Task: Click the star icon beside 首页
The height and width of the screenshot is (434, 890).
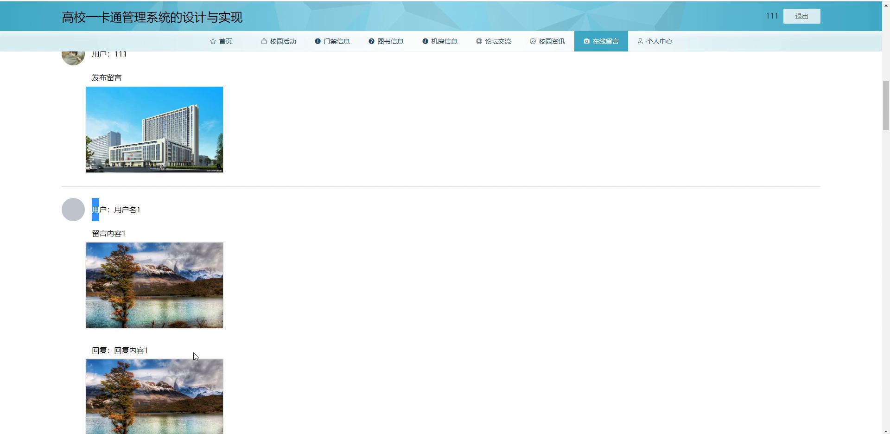Action: click(213, 41)
